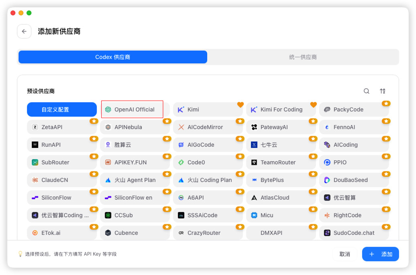The image size is (416, 275).
Task: Click the ClaudeCN logo icon
Action: tap(35, 180)
